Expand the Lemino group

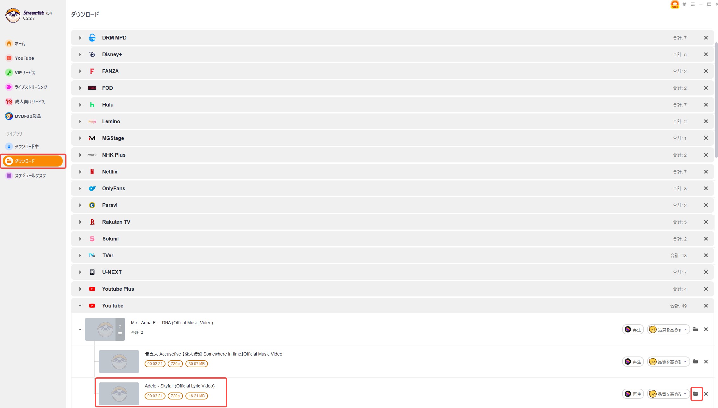click(x=80, y=122)
